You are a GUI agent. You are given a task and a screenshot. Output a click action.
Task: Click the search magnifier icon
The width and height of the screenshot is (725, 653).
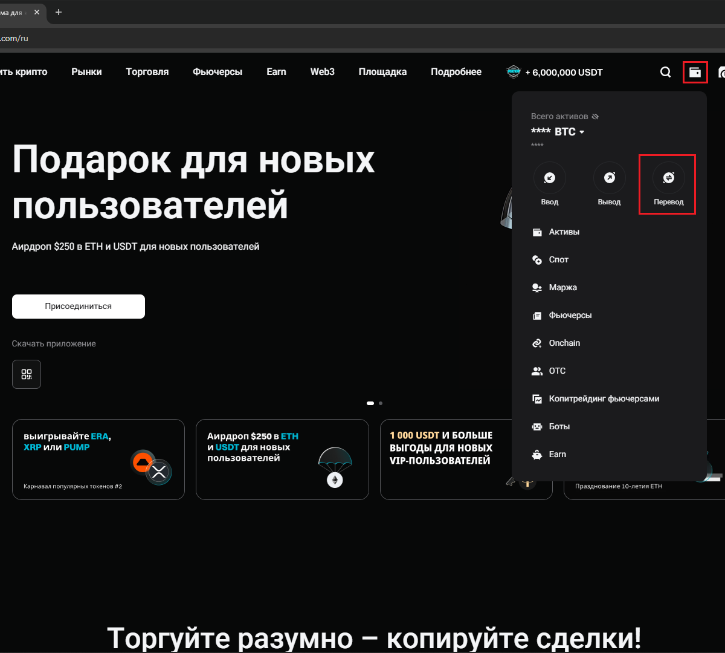tap(665, 72)
